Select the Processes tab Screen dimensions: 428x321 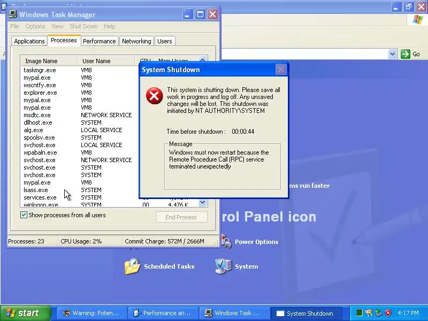(64, 41)
